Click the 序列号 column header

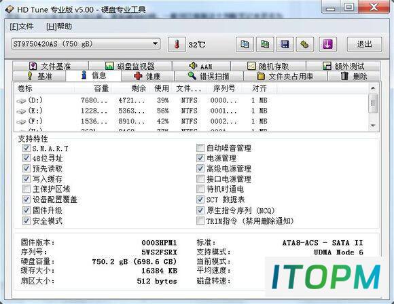click(x=224, y=88)
